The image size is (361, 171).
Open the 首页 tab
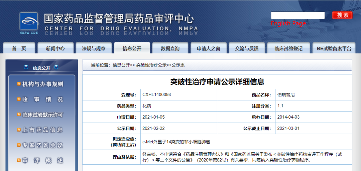(x=19, y=48)
